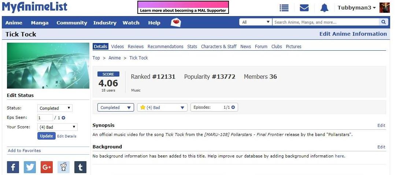This screenshot has height=175, width=396.
Task: Open the Characters & Staff tab
Action: (x=219, y=47)
